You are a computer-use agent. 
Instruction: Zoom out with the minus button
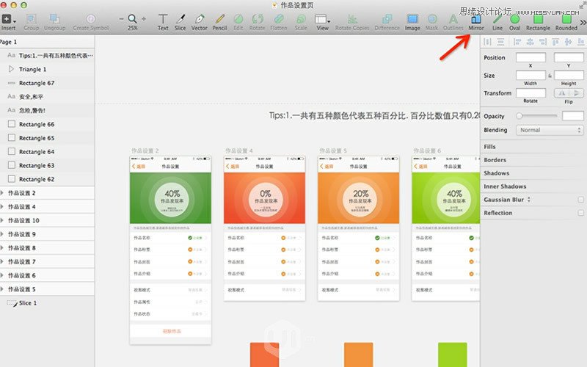click(x=121, y=19)
